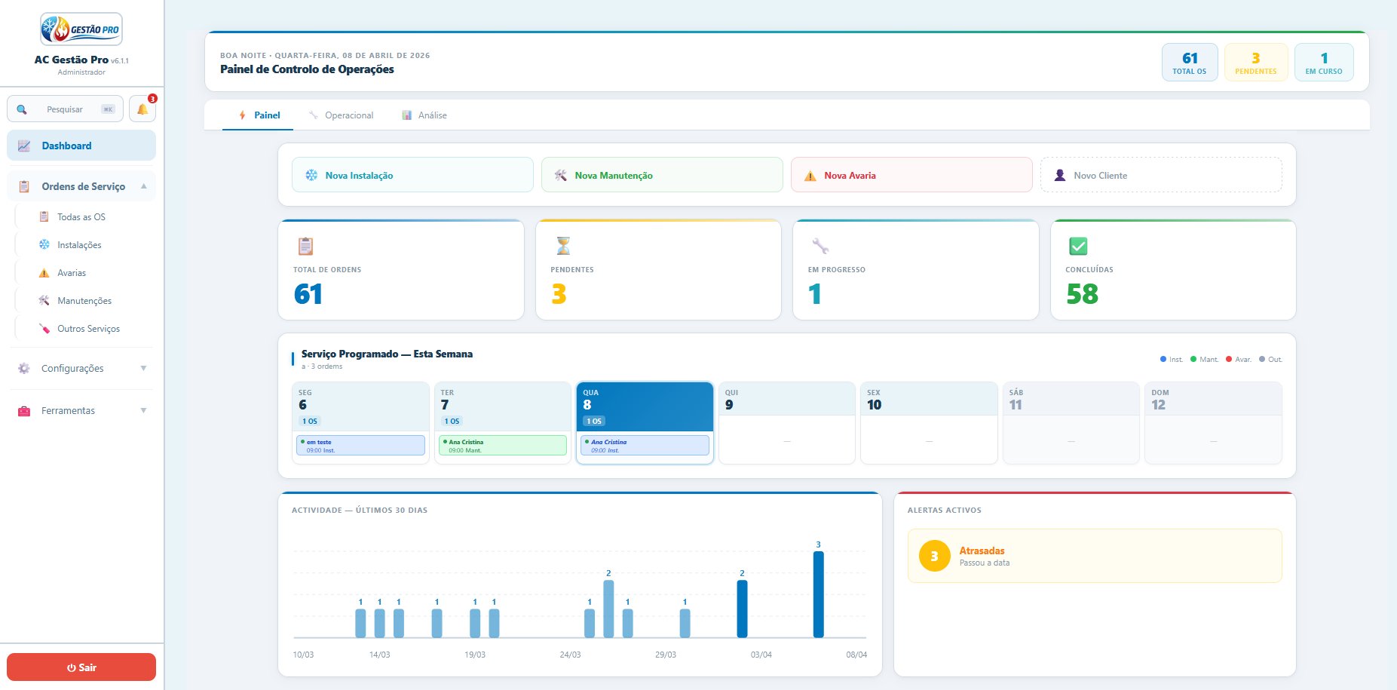Click the notification bell icon
The image size is (1397, 690).
click(x=142, y=109)
